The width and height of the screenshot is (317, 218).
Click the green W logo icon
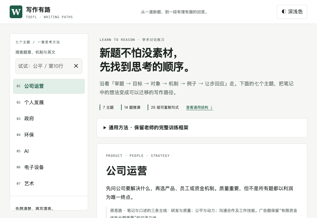tap(16, 12)
